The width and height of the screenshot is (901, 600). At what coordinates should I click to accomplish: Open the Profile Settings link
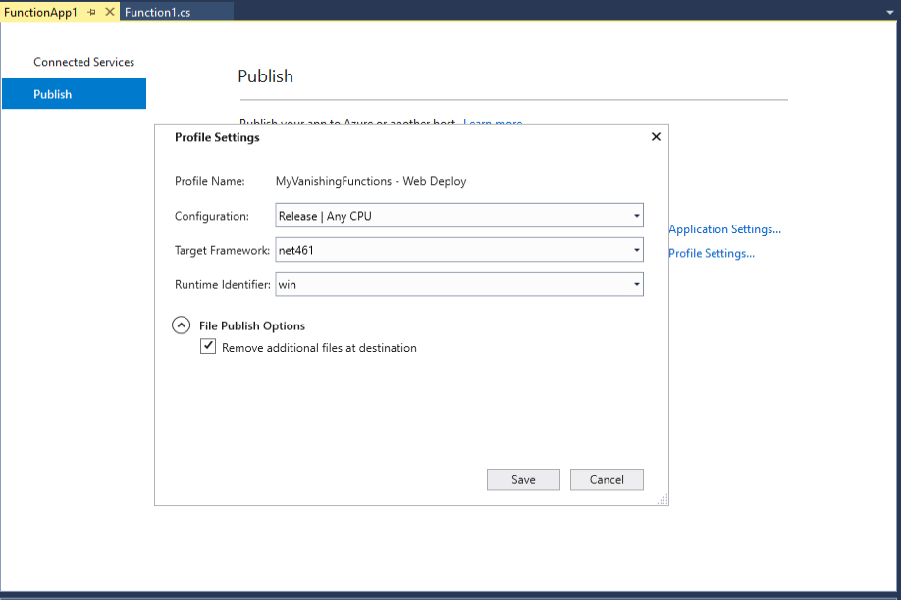[711, 253]
